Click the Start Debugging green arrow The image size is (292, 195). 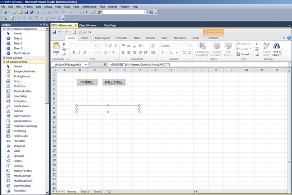pos(87,12)
